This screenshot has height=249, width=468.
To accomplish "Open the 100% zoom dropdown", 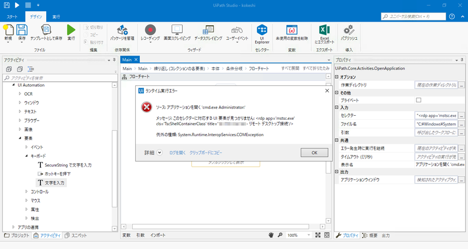I will click(x=309, y=235).
